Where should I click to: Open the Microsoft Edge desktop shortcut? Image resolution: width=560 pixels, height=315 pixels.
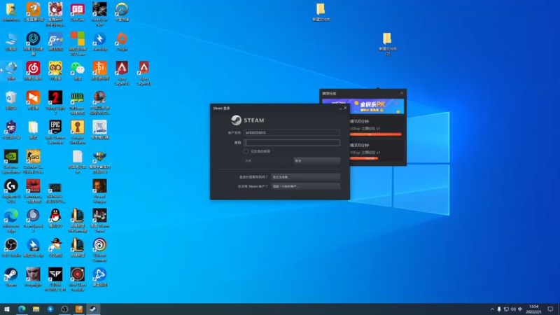point(11,220)
